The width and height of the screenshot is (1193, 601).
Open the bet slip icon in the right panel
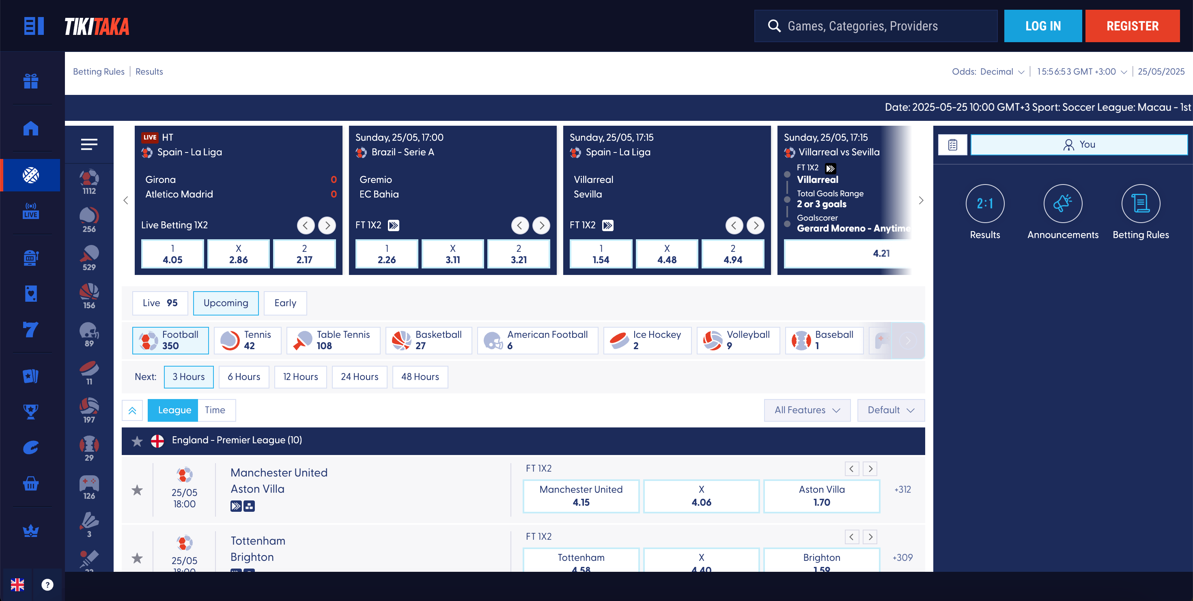point(952,145)
